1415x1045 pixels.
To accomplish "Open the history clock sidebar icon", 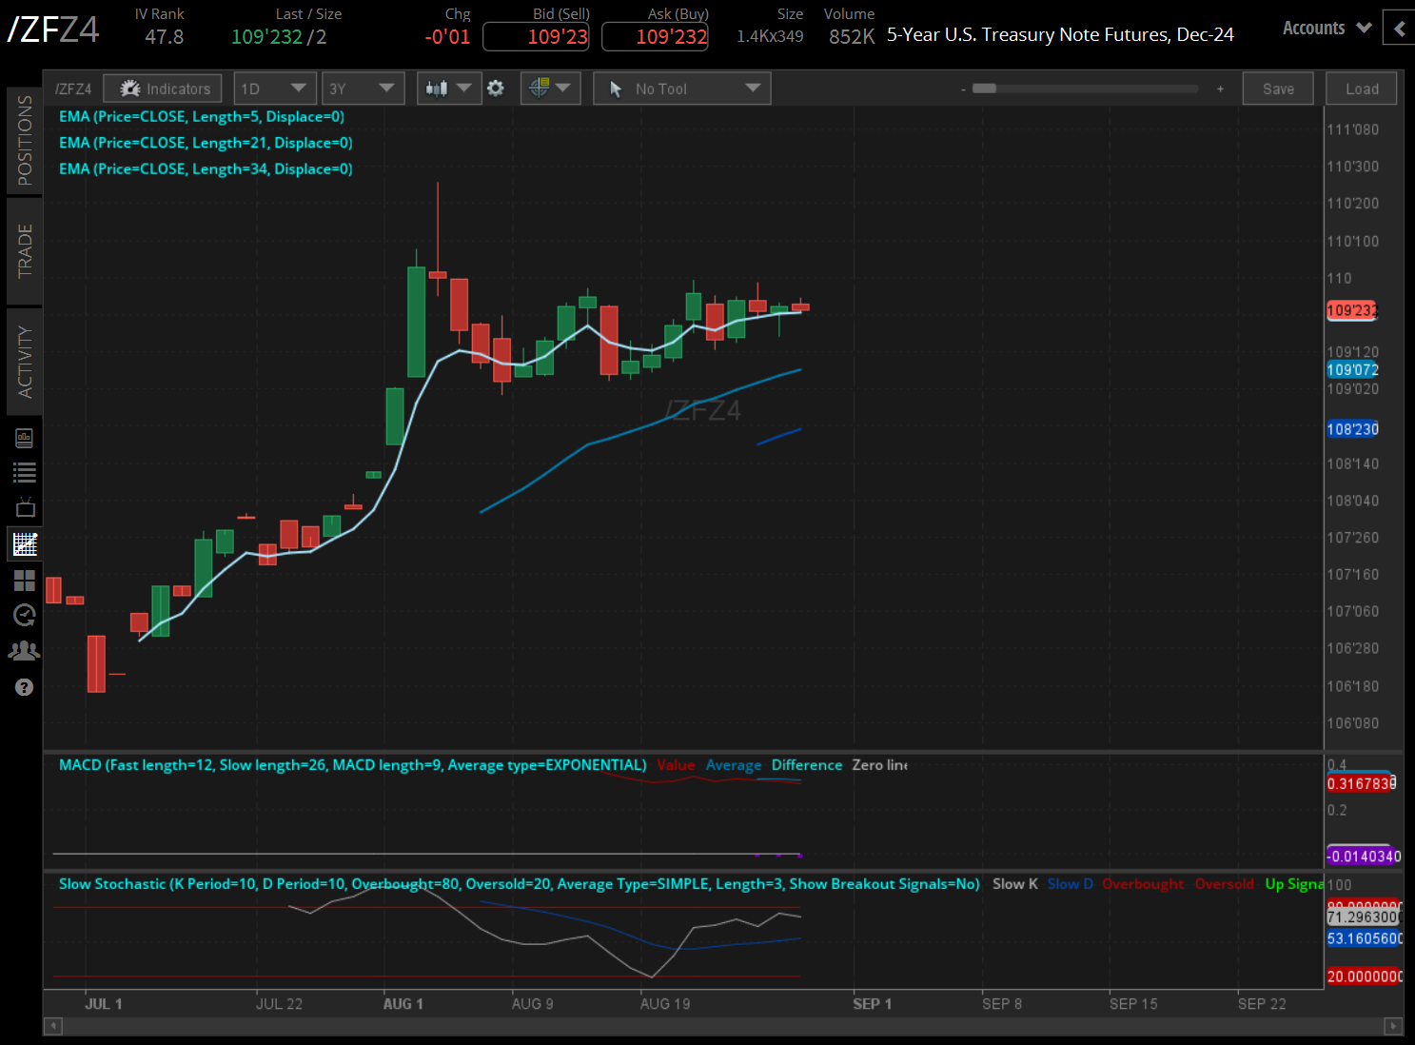I will click(25, 616).
